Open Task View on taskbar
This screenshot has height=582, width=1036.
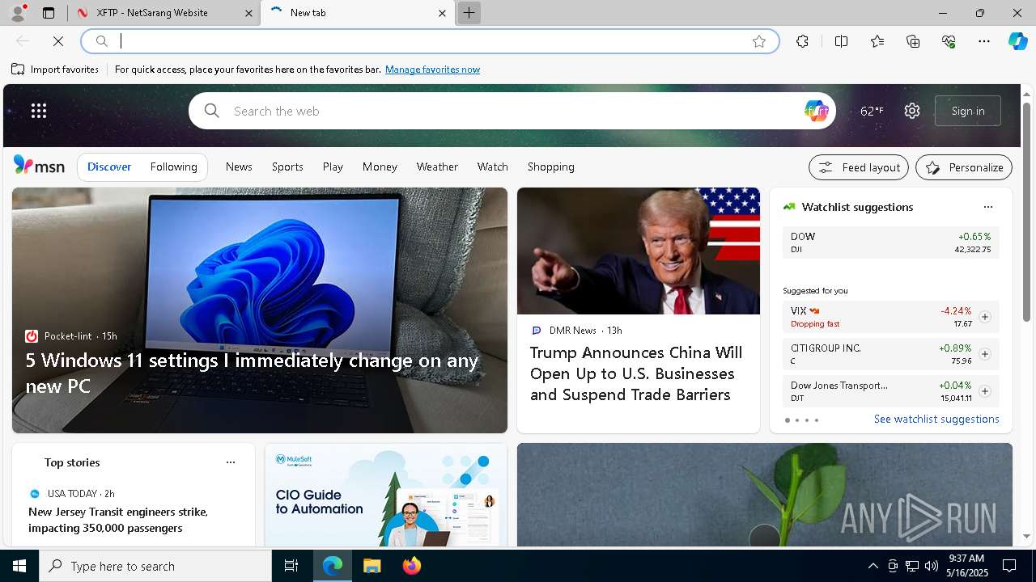[291, 566]
